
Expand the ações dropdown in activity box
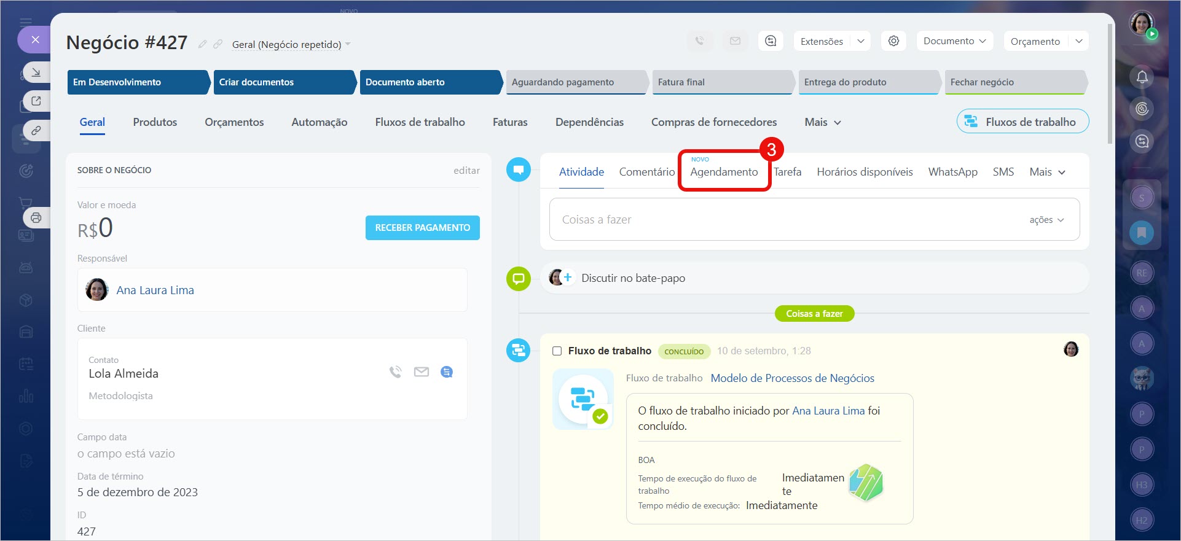pyautogui.click(x=1046, y=220)
